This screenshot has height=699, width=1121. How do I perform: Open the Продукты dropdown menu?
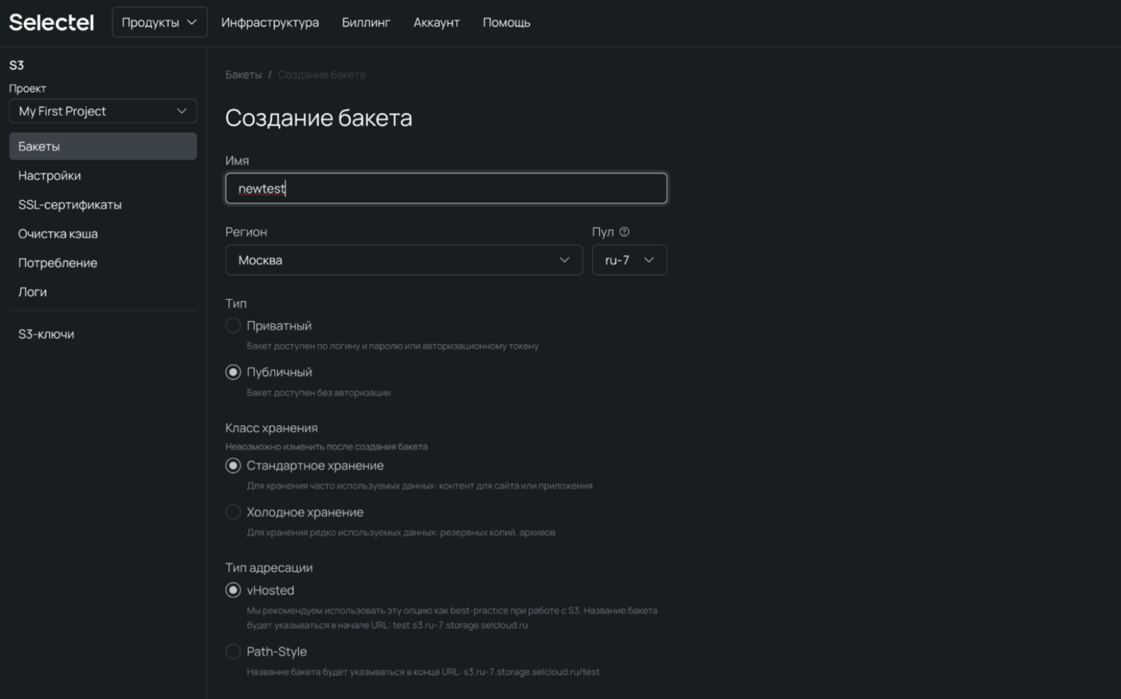pos(160,23)
